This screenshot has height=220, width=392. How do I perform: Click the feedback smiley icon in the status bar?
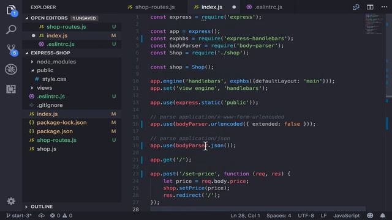coord(370,216)
